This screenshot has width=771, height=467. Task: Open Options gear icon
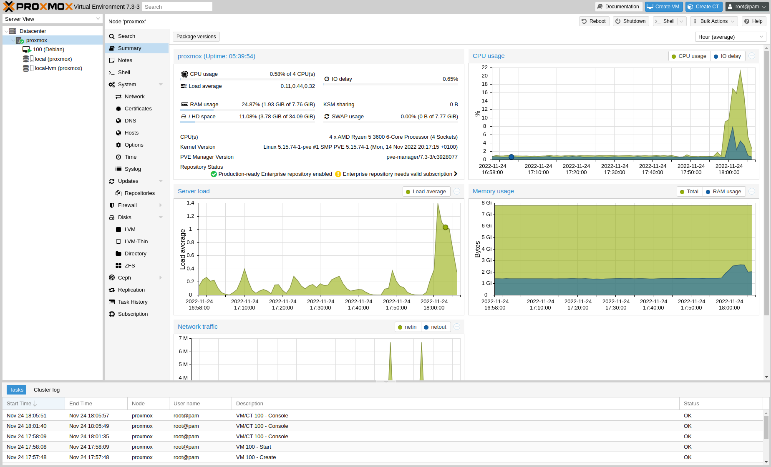pyautogui.click(x=118, y=145)
